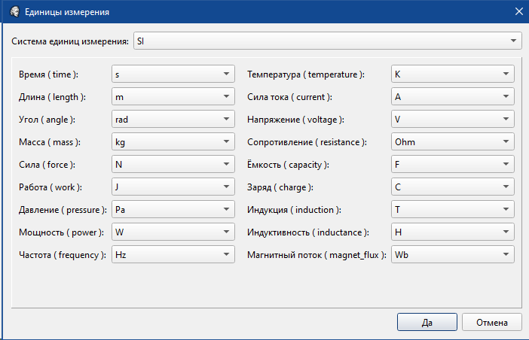
Task: Open the Система единиц измерения dropdown
Action: (x=327, y=41)
